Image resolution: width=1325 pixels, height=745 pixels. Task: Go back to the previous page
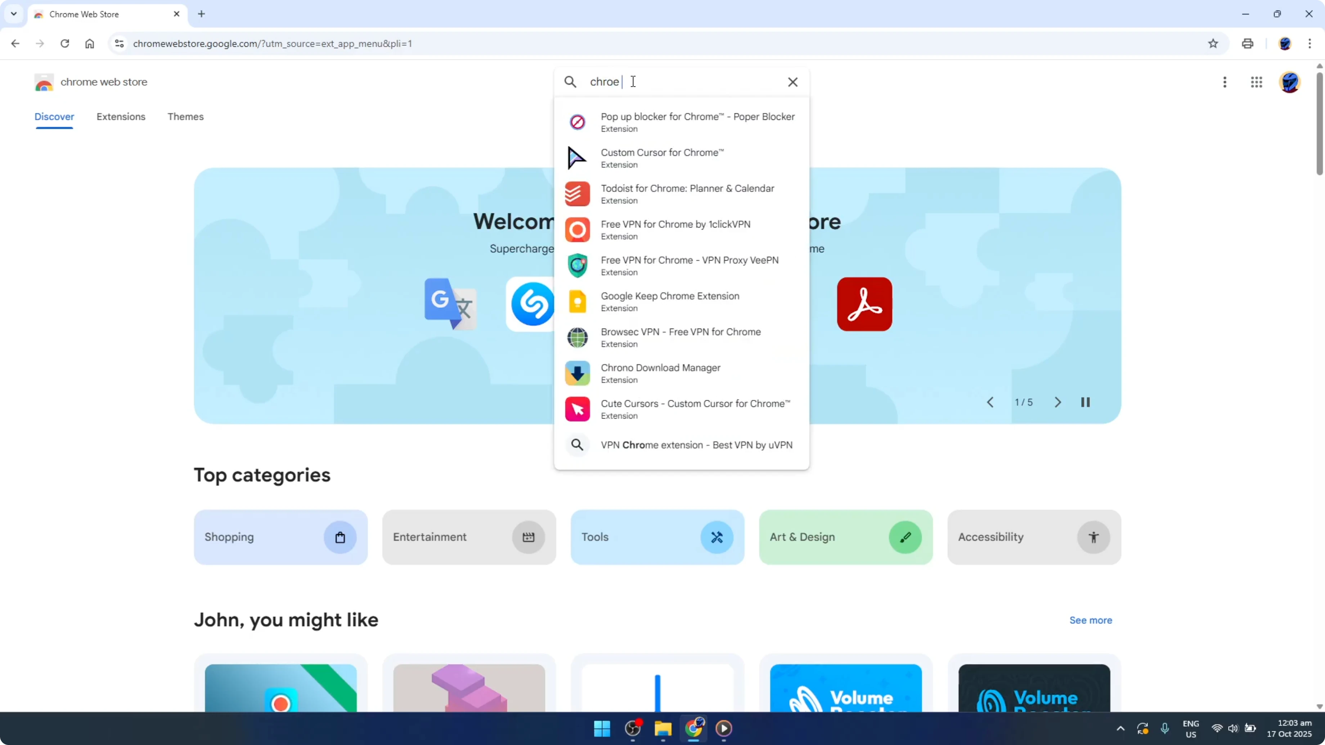click(15, 43)
